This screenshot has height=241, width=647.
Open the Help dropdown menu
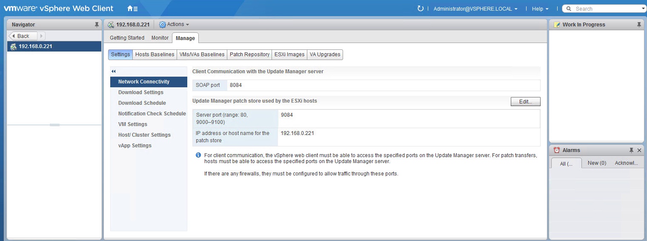pos(540,9)
